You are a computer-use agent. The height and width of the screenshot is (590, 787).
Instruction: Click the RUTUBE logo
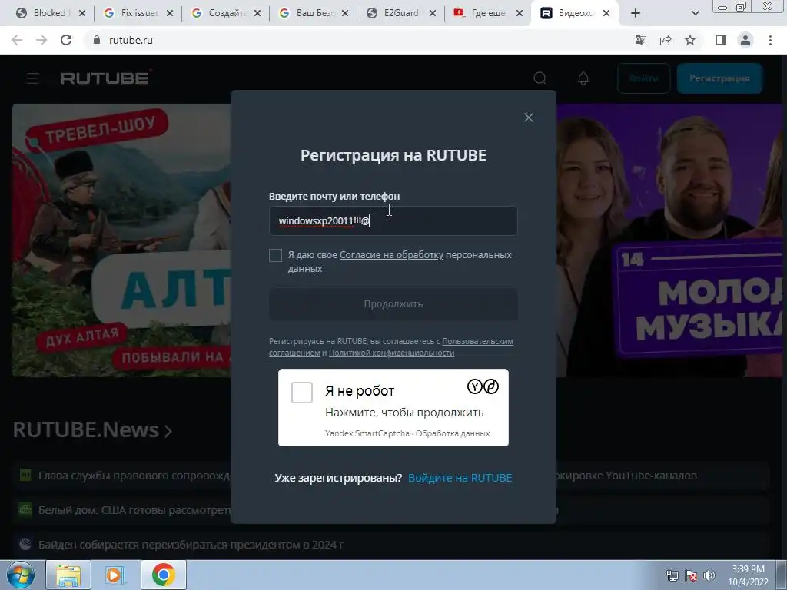(x=106, y=78)
